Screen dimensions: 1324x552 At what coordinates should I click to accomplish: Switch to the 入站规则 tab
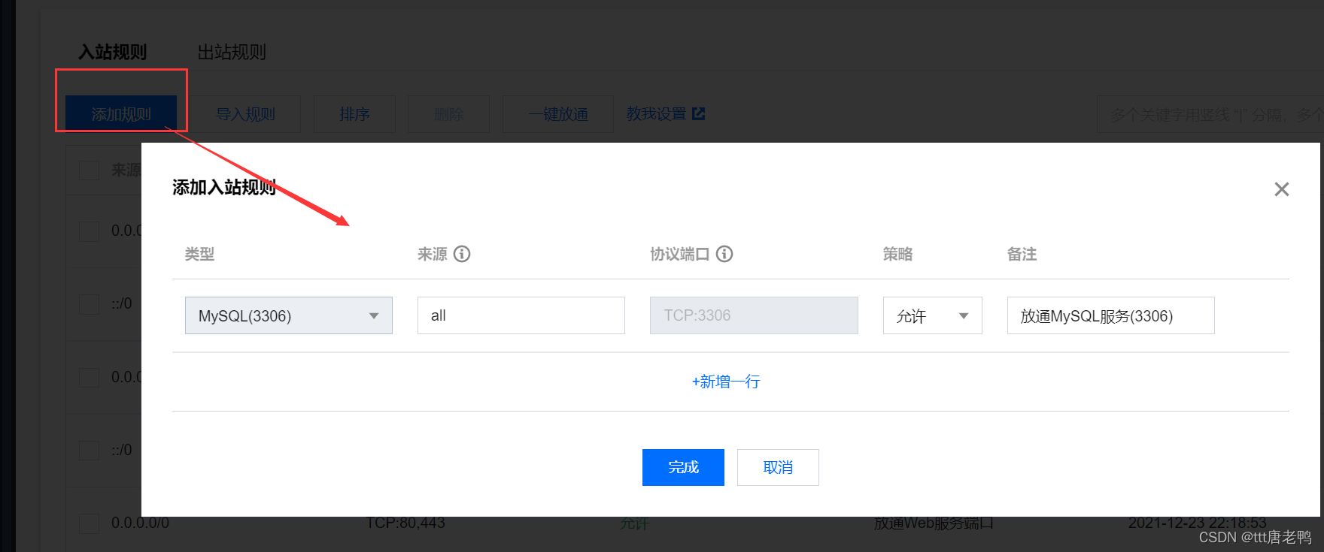pyautogui.click(x=113, y=52)
